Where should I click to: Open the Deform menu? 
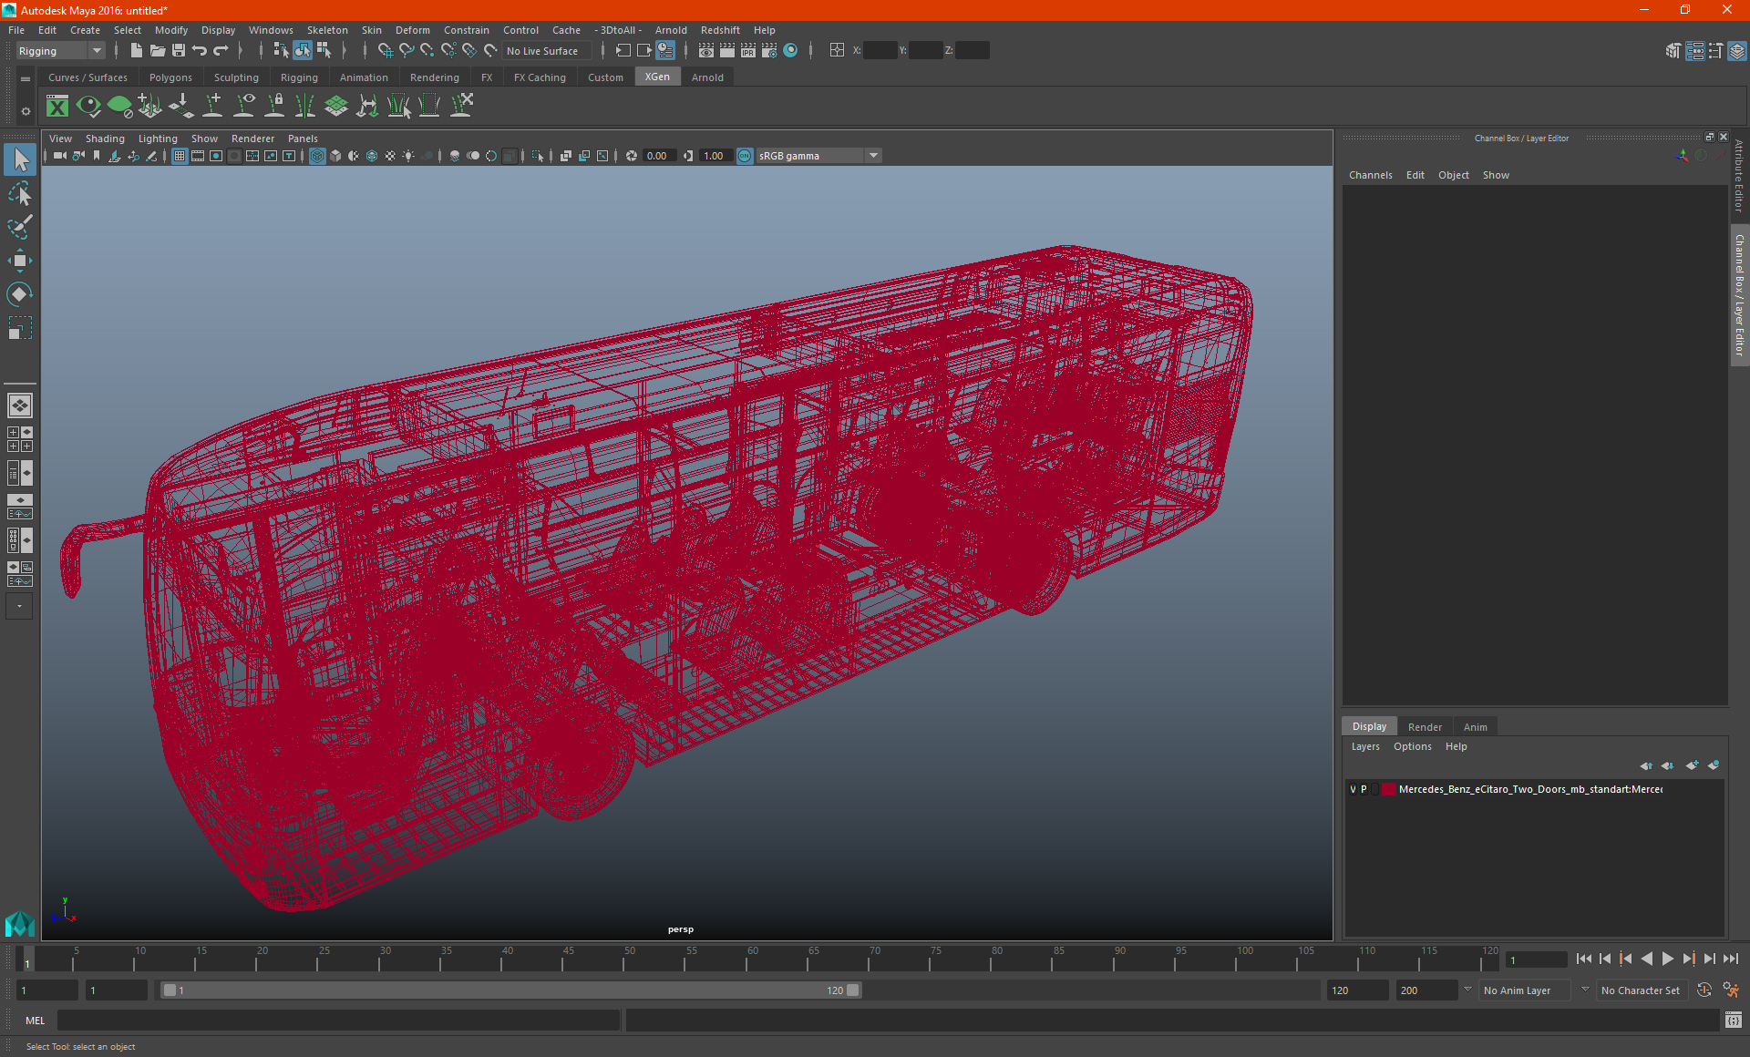(412, 30)
